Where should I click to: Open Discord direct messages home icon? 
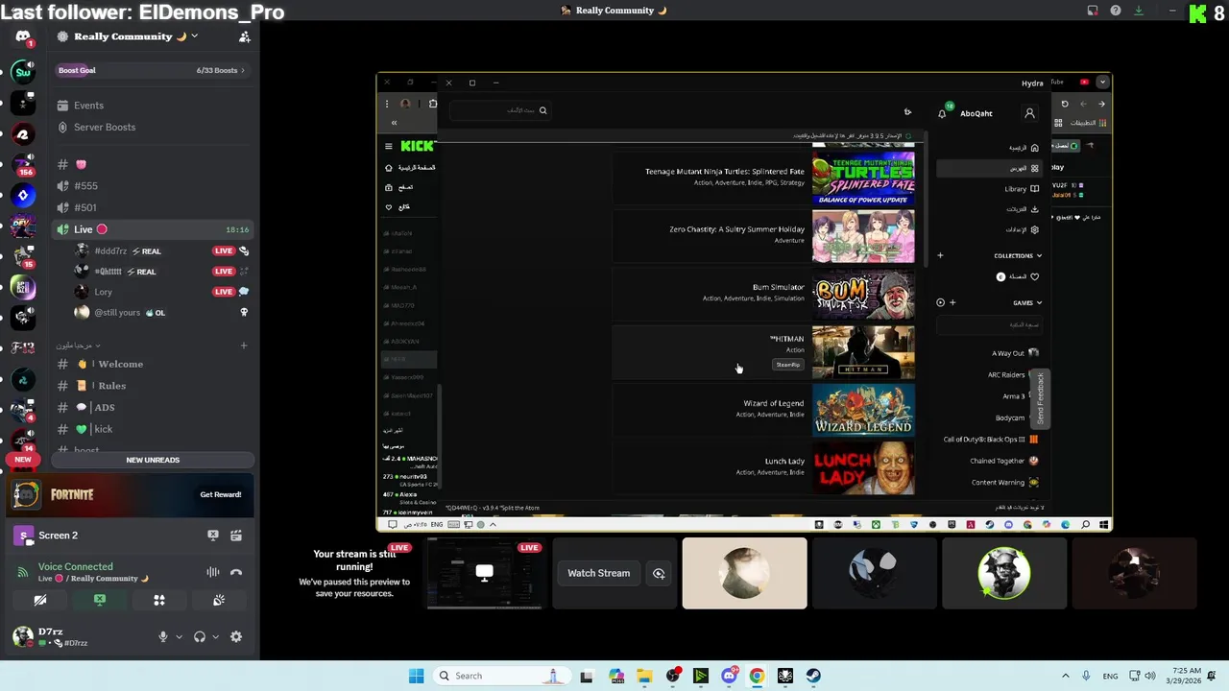pyautogui.click(x=23, y=36)
